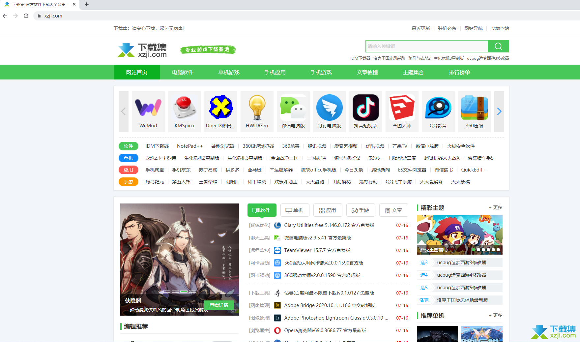Click the xzji.com site logo

(x=142, y=50)
